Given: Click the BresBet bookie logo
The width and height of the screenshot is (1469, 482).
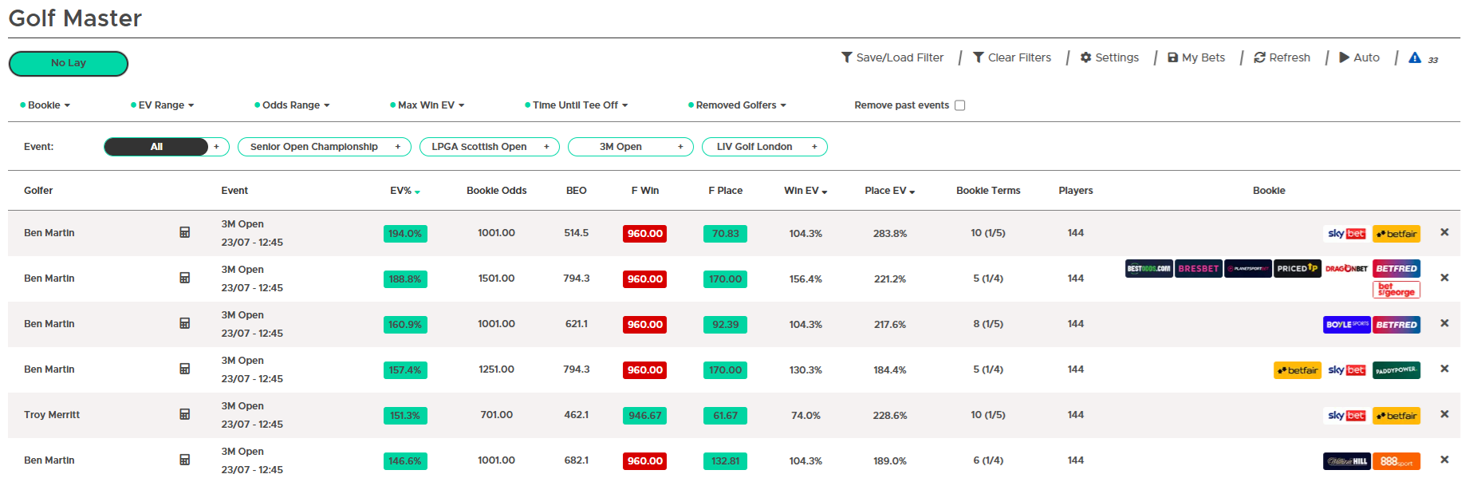Looking at the screenshot, I should tap(1198, 269).
